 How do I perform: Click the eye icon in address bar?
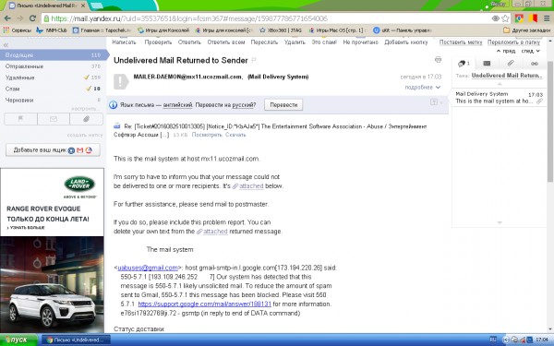tap(496, 18)
